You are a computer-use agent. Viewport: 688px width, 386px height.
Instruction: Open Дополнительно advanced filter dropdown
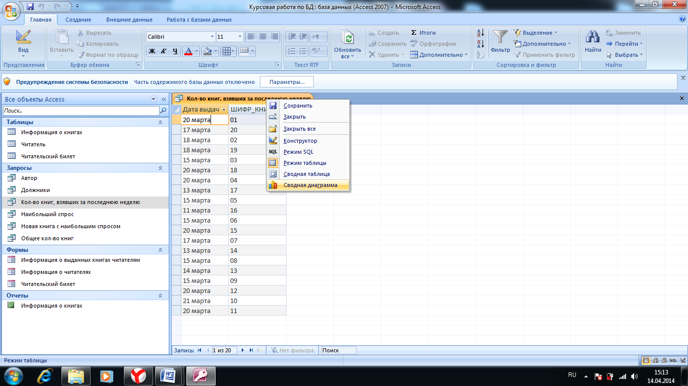[x=542, y=44]
